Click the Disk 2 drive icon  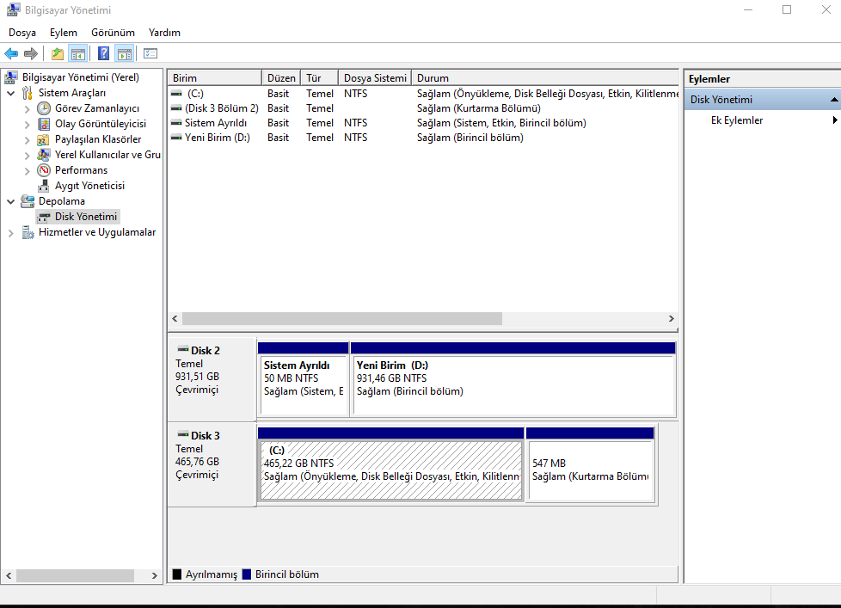pyautogui.click(x=183, y=349)
